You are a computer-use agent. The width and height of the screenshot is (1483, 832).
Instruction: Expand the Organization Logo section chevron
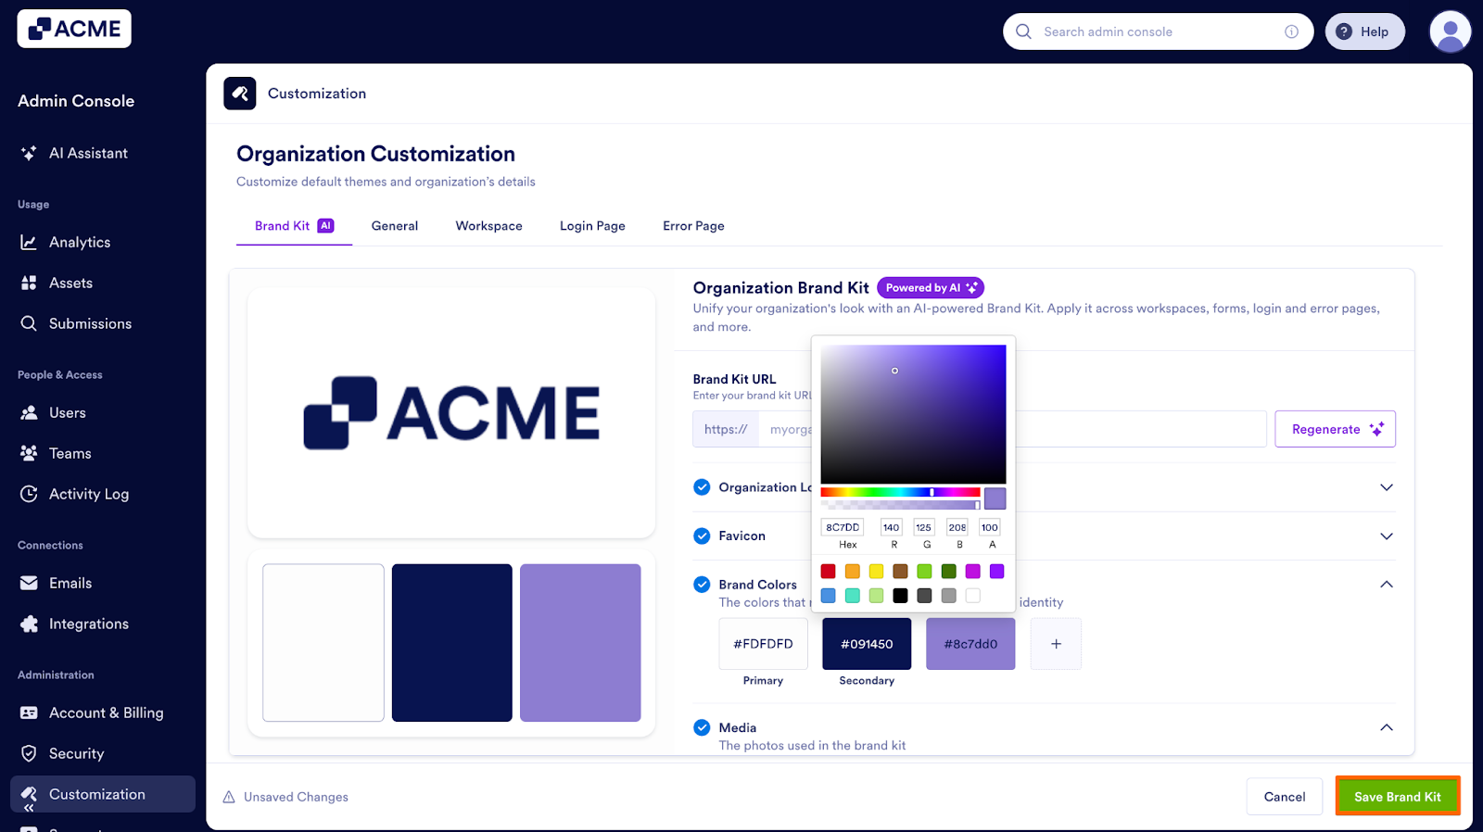pos(1387,487)
